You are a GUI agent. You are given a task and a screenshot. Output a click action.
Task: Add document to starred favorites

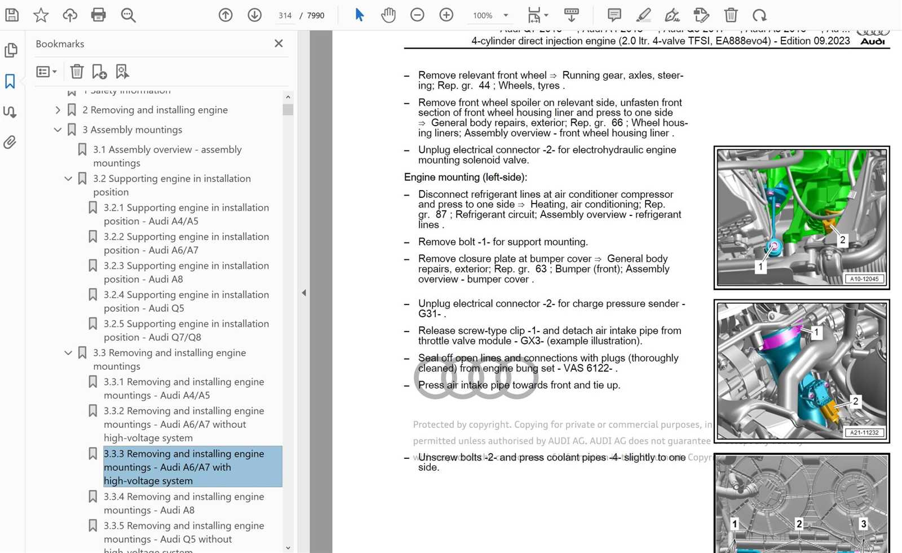tap(41, 15)
